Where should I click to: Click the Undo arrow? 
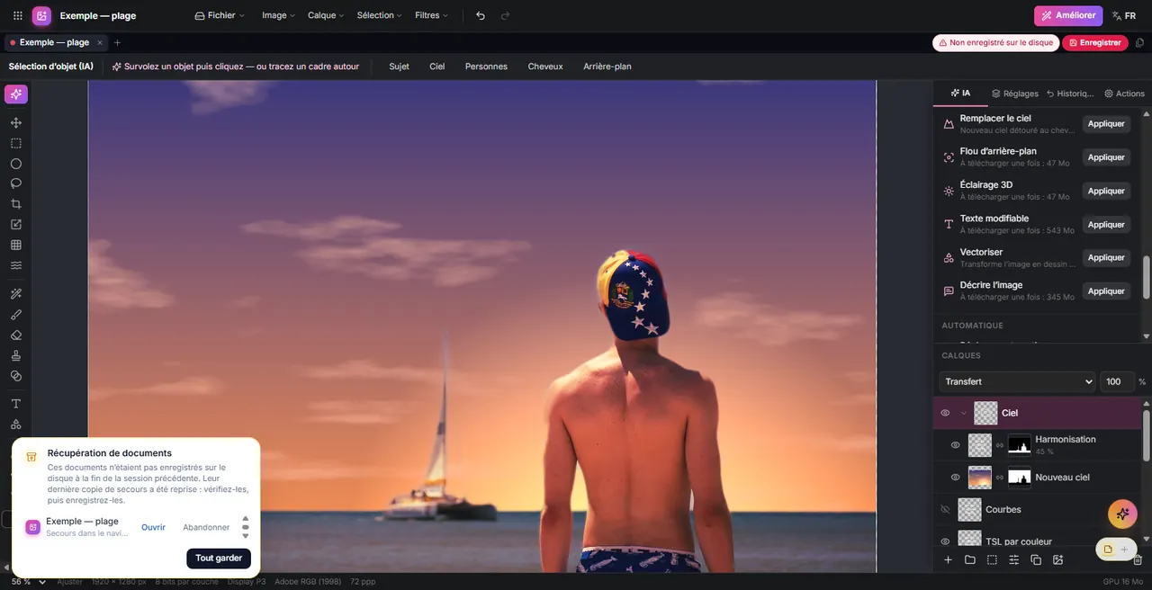click(481, 15)
